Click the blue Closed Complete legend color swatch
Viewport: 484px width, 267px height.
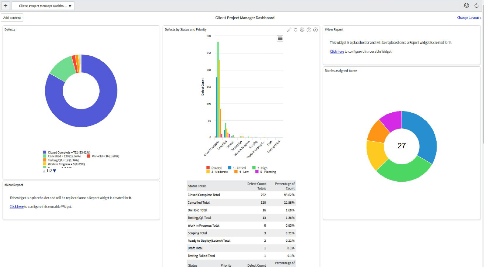pos(44,152)
